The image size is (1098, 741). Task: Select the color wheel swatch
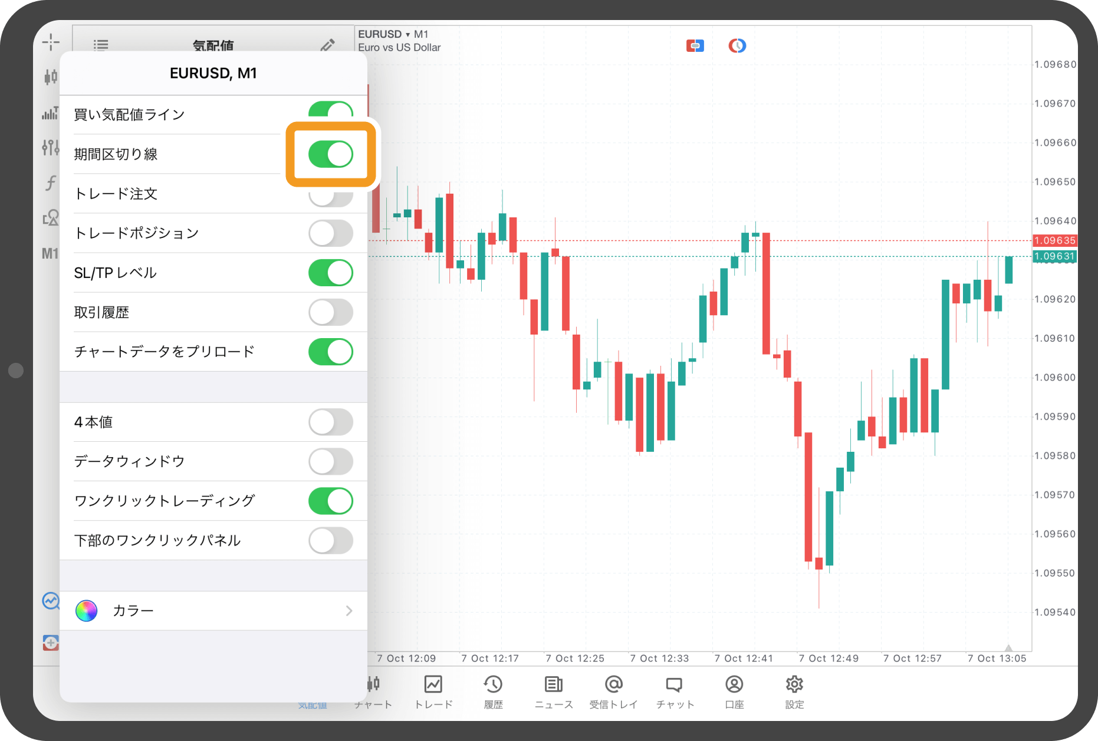86,611
